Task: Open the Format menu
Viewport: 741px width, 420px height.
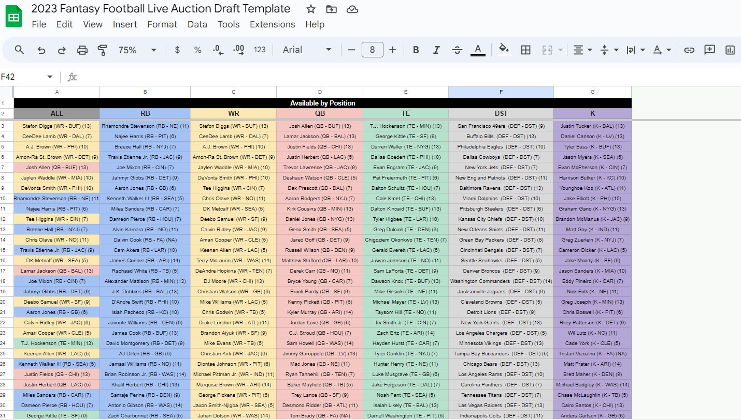Action: [162, 24]
